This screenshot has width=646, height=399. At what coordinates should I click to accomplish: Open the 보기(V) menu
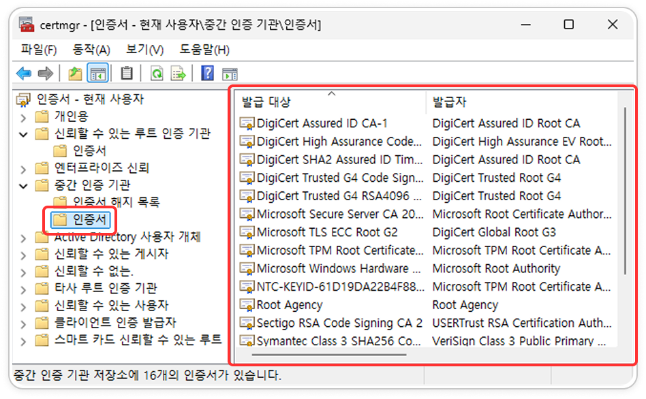(144, 50)
